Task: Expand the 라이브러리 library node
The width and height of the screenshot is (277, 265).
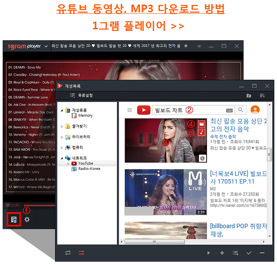Action: (62, 137)
